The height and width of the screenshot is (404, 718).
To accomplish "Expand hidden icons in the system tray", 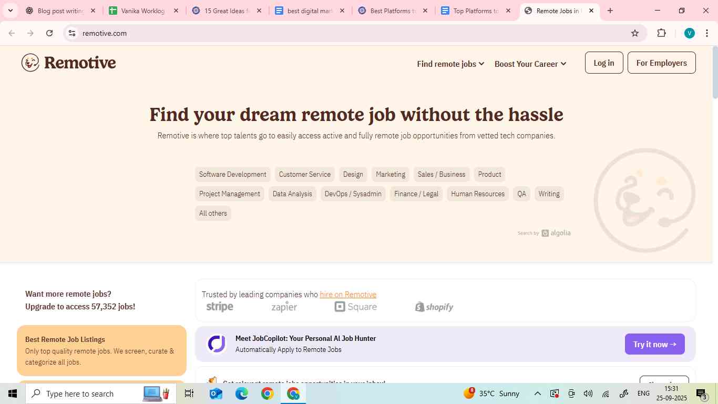I will [537, 393].
